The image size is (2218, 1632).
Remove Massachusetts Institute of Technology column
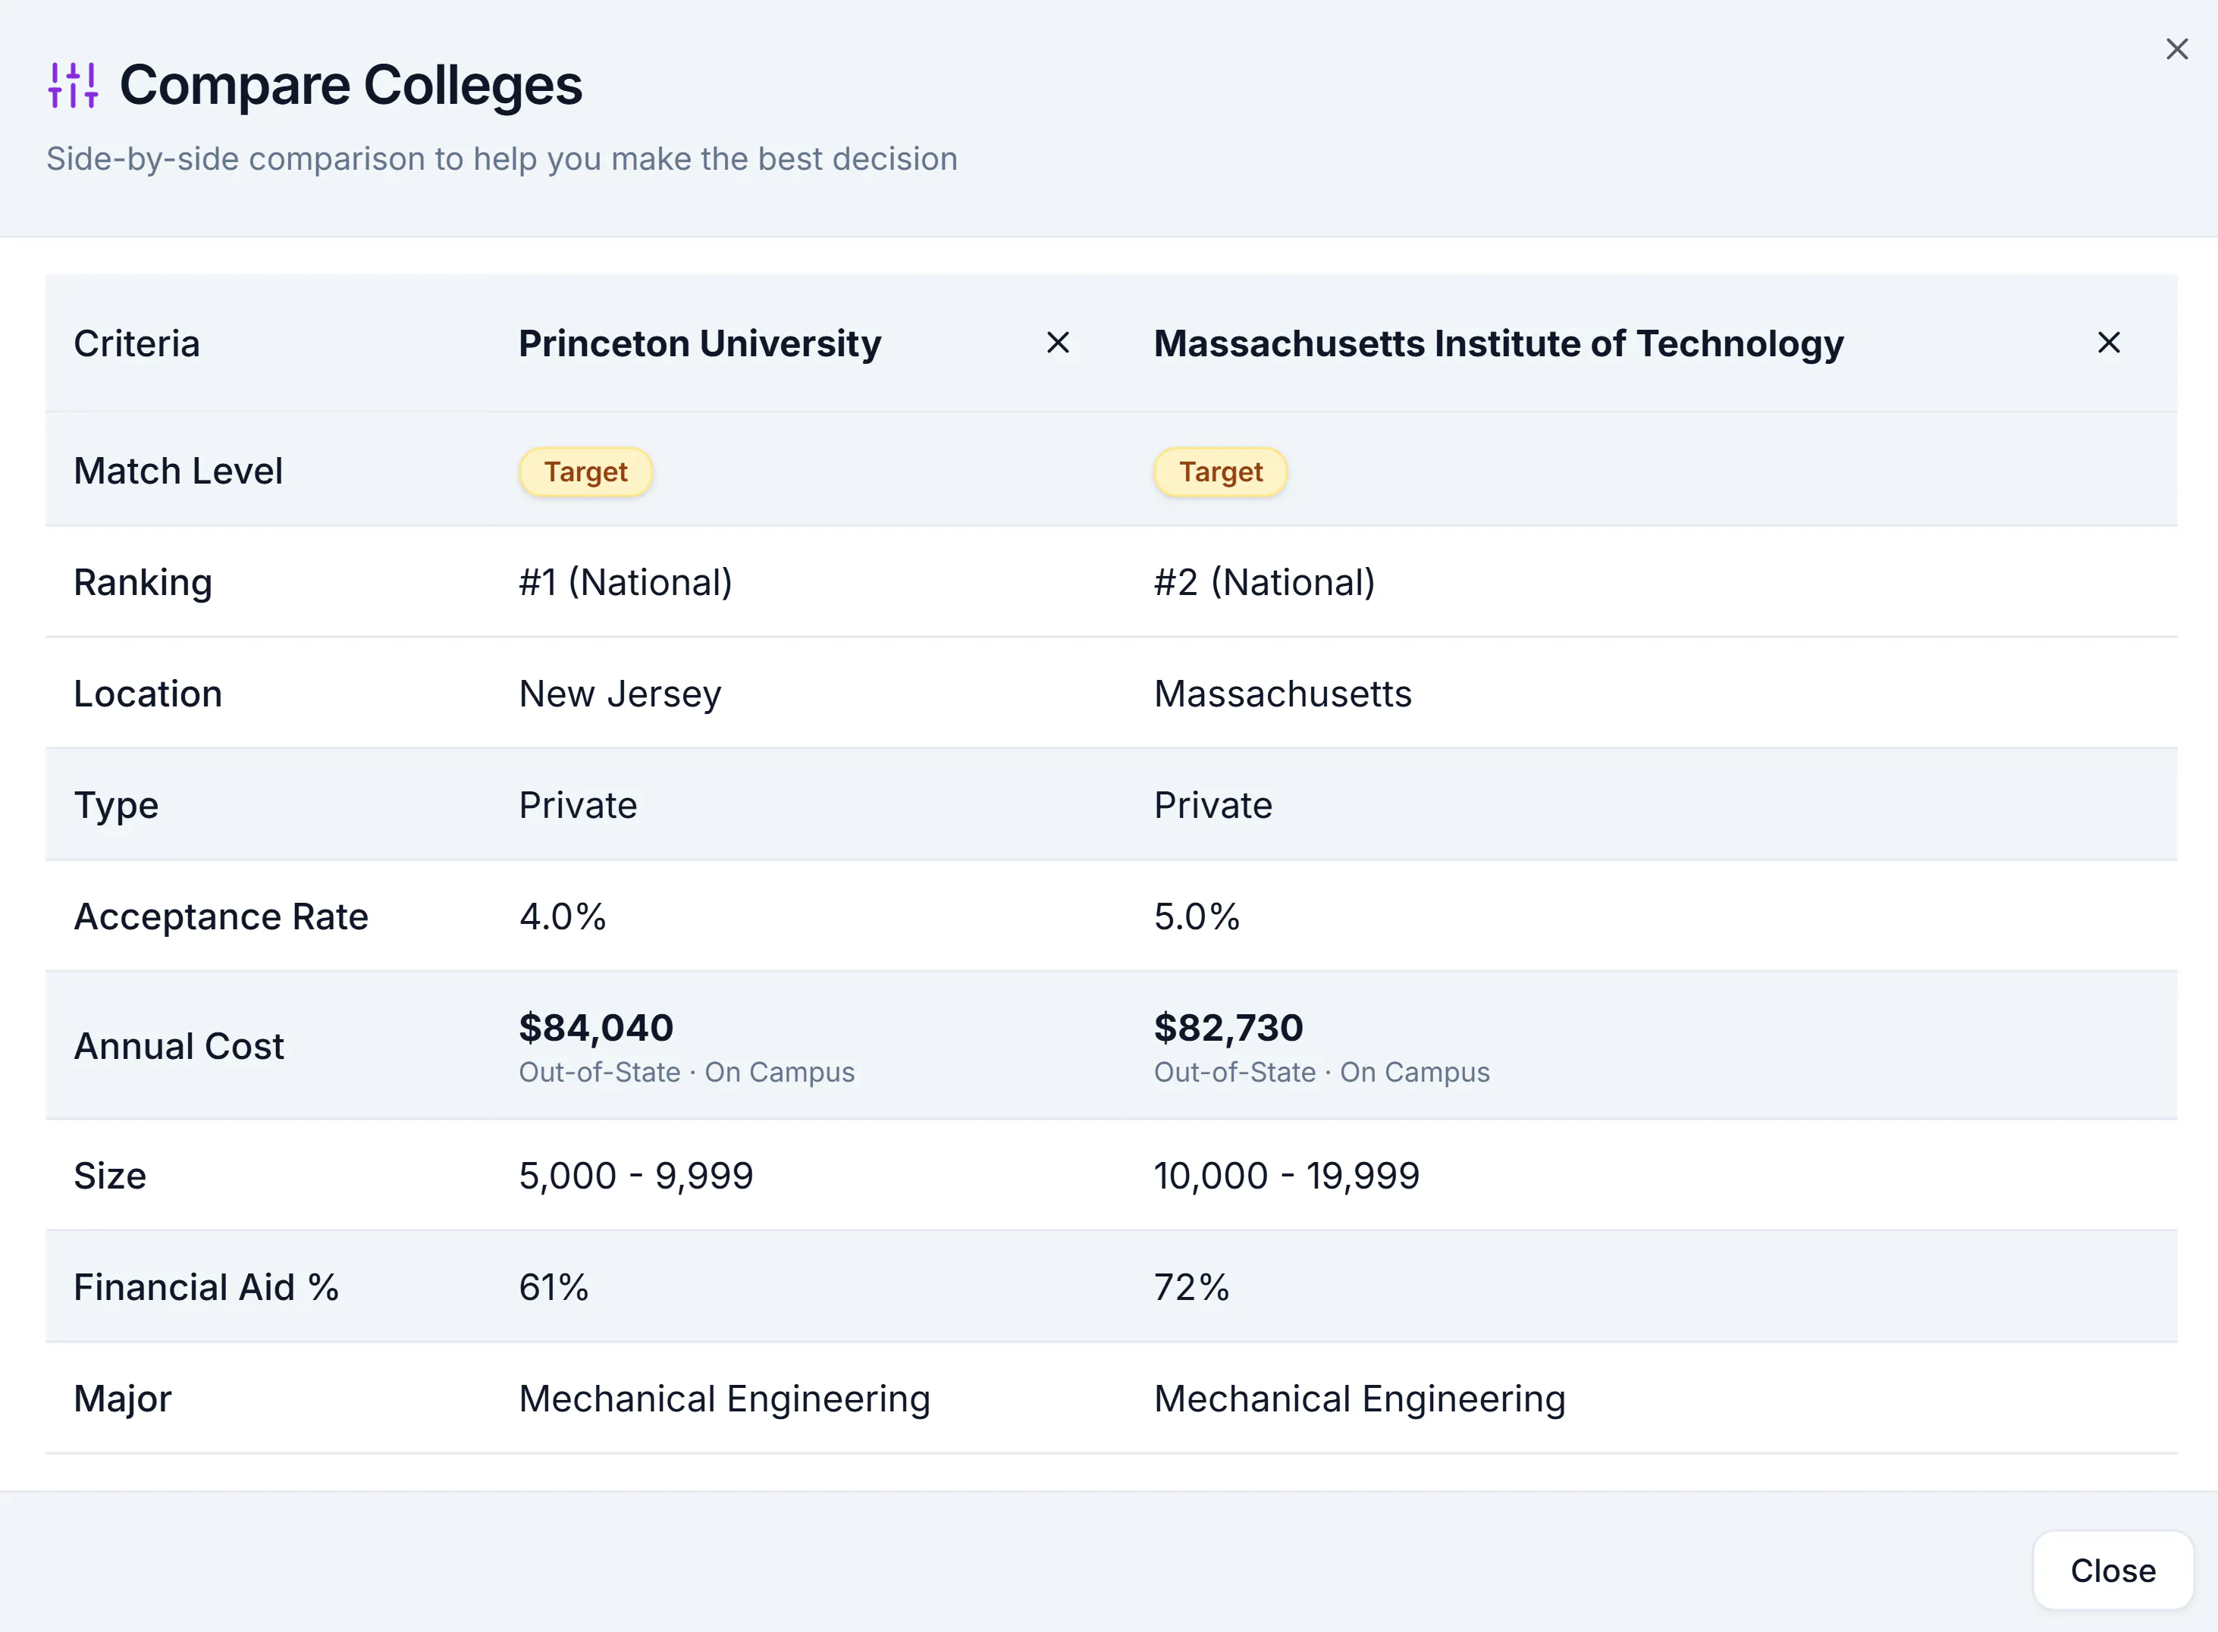[2108, 343]
